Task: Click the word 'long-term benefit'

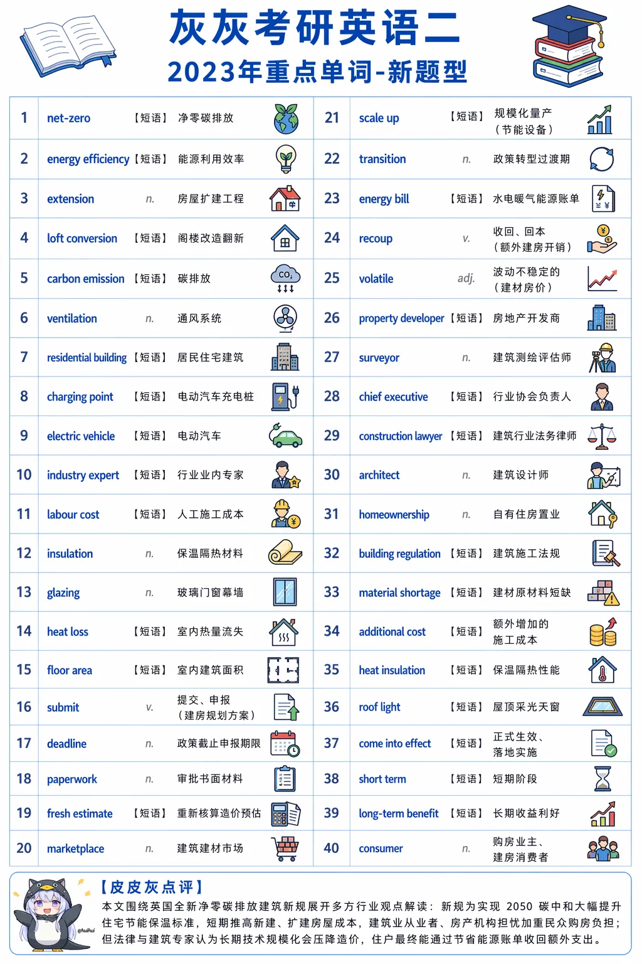Action: pyautogui.click(x=399, y=813)
